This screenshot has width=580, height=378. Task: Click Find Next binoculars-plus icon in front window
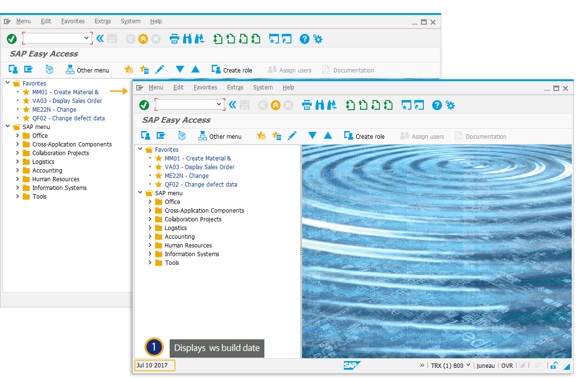point(332,105)
